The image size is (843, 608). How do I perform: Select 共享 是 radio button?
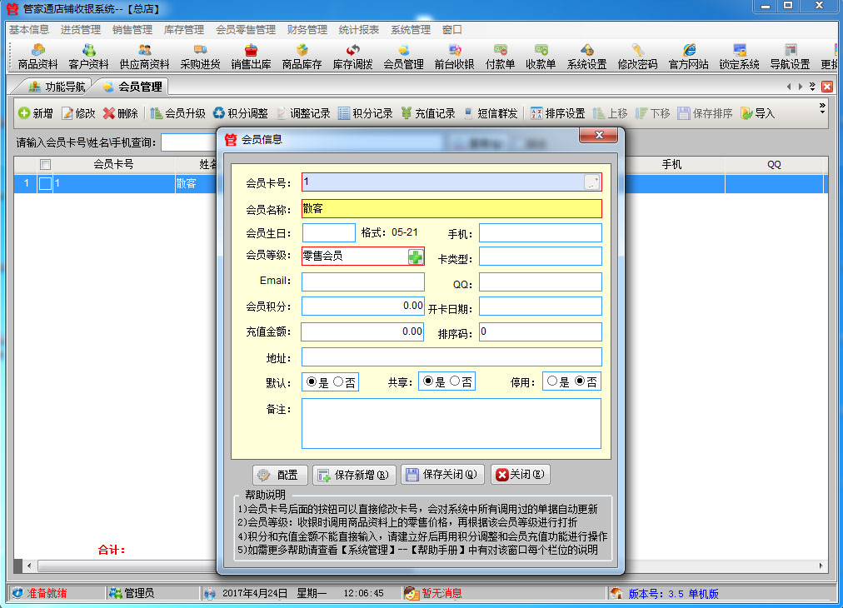[x=428, y=381]
